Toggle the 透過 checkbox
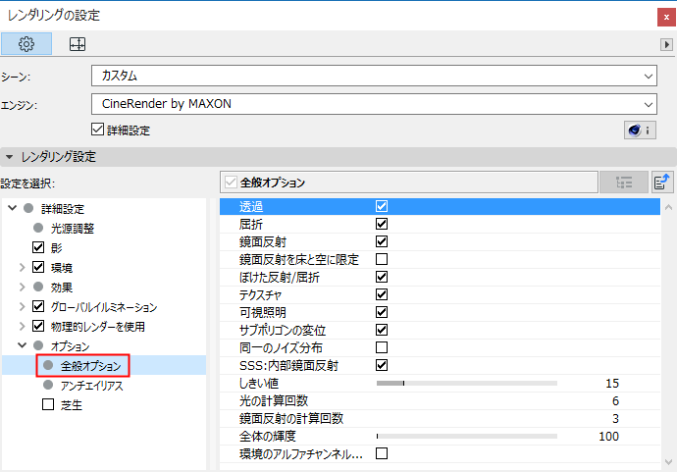This screenshot has height=472, width=677. coord(382,206)
